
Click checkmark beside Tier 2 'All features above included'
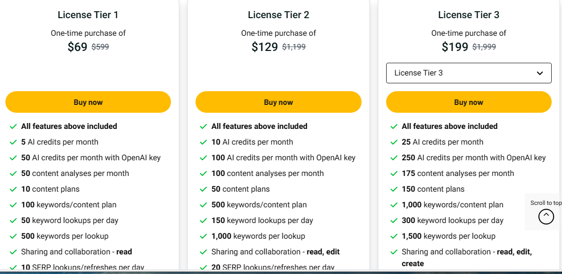203,126
